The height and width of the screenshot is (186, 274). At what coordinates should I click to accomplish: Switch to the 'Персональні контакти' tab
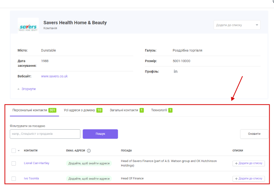tap(34, 110)
